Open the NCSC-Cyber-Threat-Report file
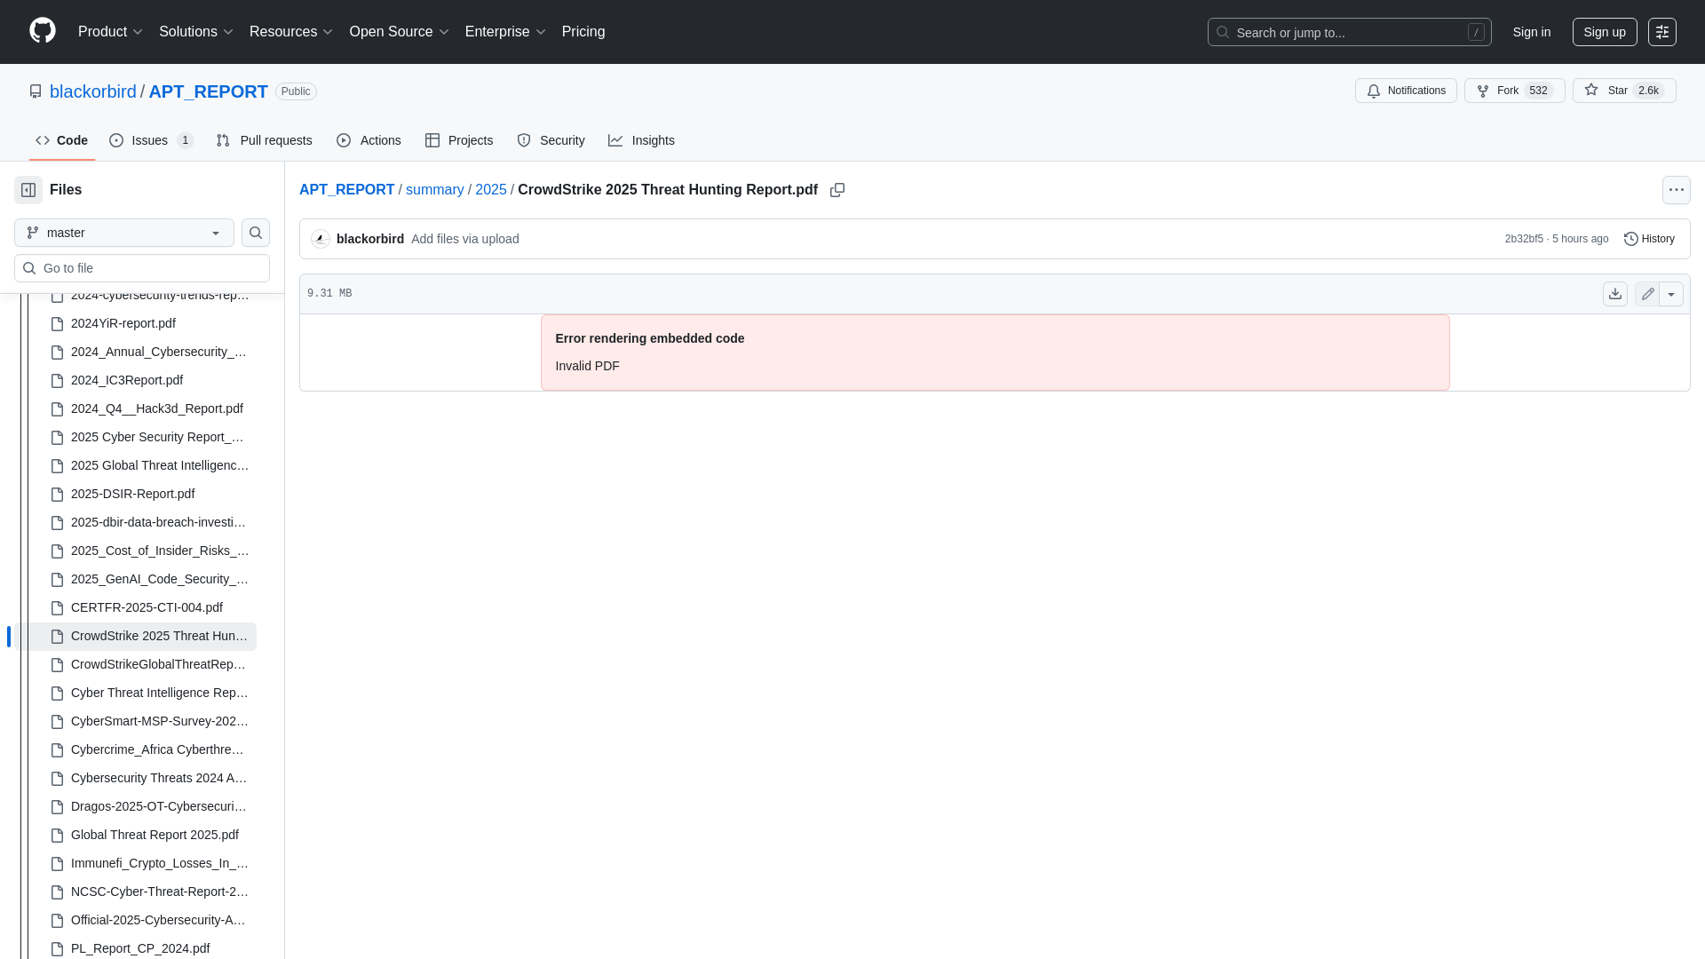Viewport: 1705px width, 959px height. tap(160, 892)
